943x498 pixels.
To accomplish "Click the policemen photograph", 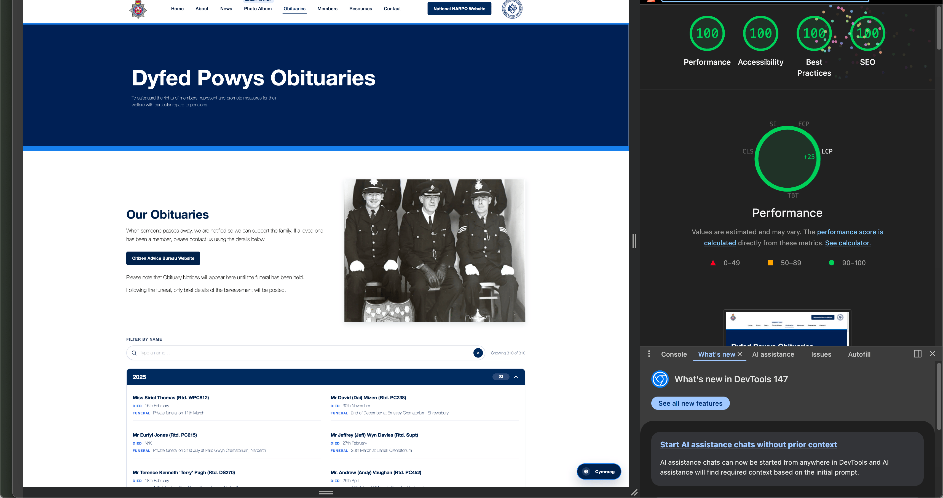I will point(435,251).
